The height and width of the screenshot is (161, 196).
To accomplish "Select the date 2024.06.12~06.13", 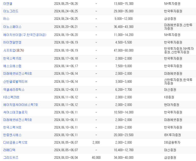I will tap(66, 90).
